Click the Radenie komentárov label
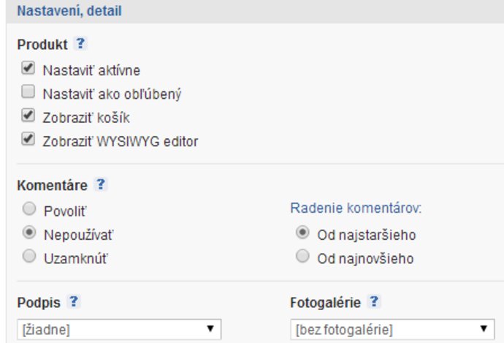 [x=356, y=208]
